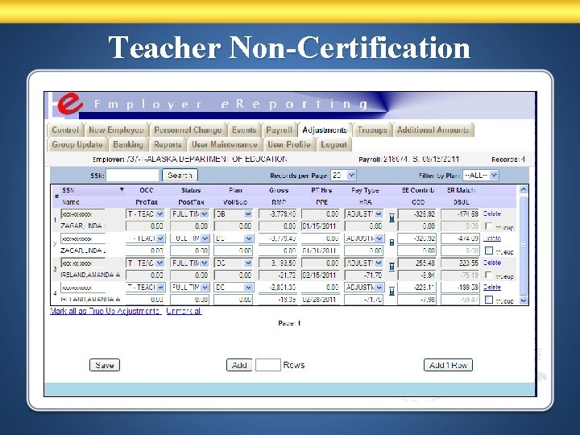Delete row 1 via its Delete link
580x435 pixels.
tap(492, 213)
